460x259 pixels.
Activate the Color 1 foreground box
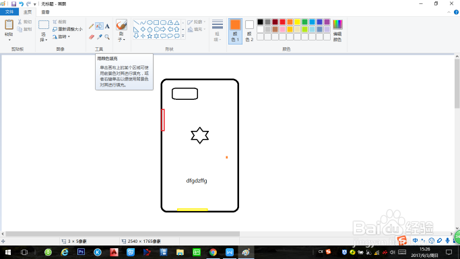point(235,31)
